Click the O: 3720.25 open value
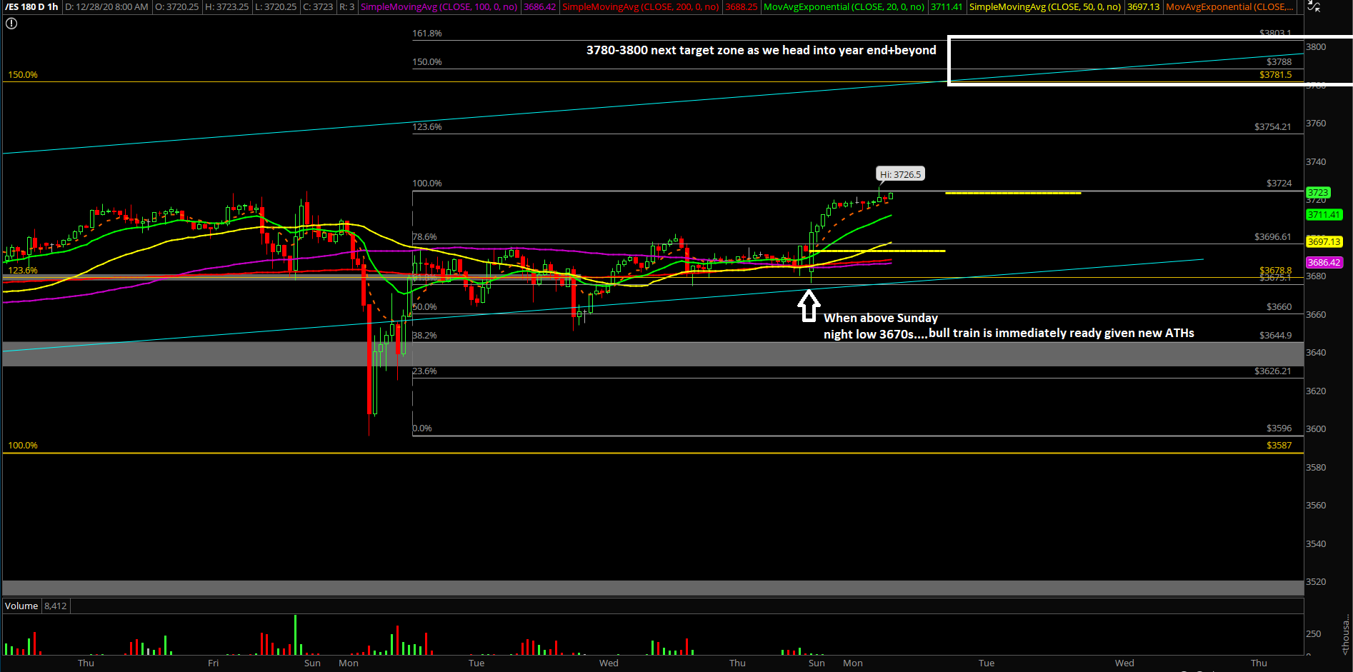Screen dimensions: 1353x672 click(x=177, y=6)
